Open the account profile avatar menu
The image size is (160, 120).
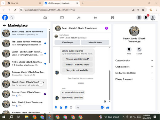coord(153,18)
